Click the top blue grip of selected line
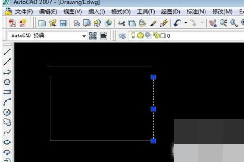Image resolution: width=244 pixels, height=162 pixels. point(153,77)
